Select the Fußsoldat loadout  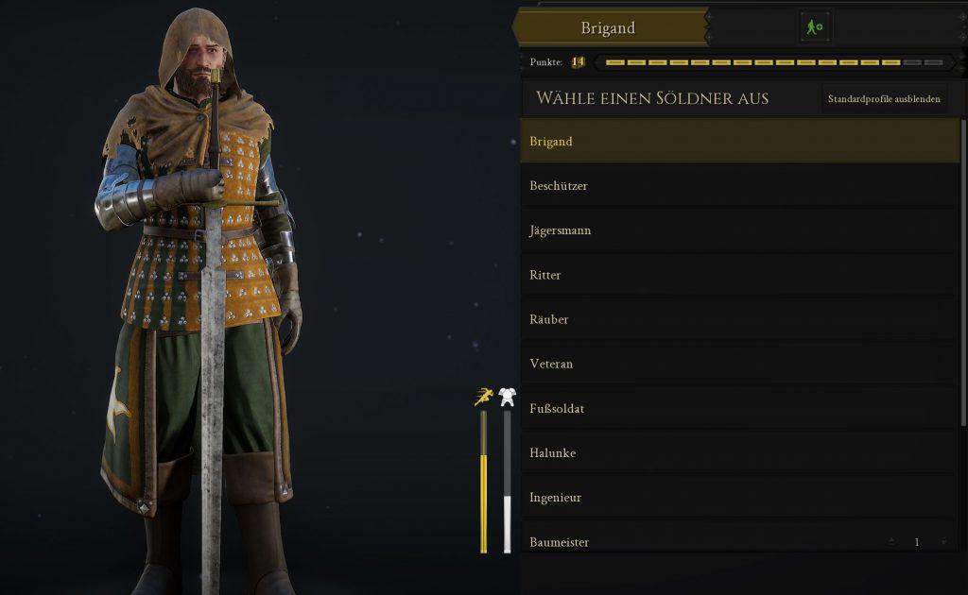click(739, 408)
